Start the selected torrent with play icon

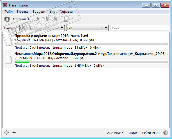tap(38, 19)
